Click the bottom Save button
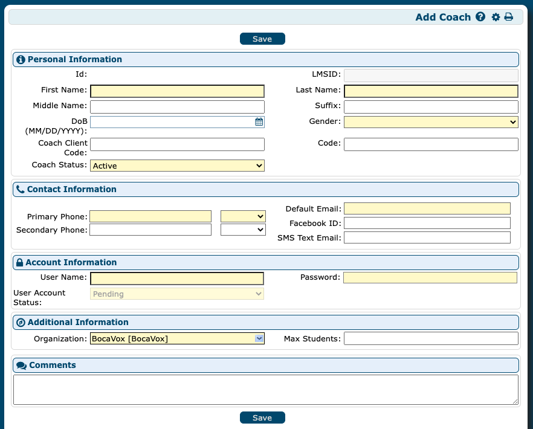533x429 pixels. point(262,417)
